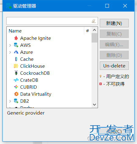Select the CrateDB driver row

[49, 80]
